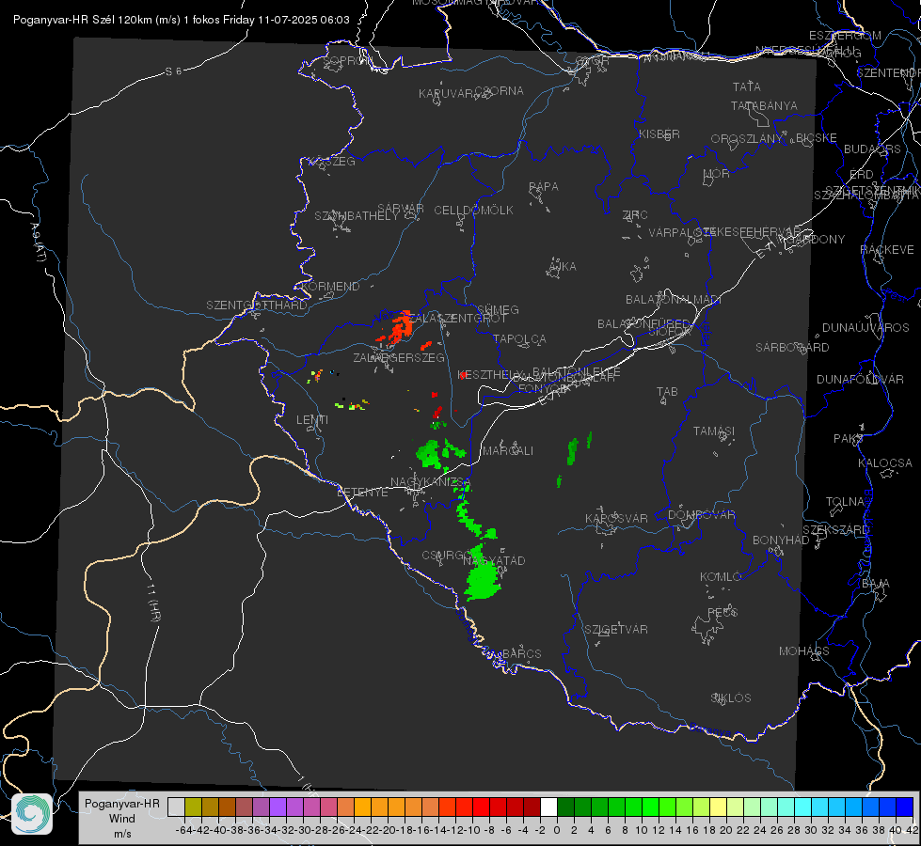Screen dimensions: 921x846
Task: Click the S 6 road label
Action: coord(173,71)
